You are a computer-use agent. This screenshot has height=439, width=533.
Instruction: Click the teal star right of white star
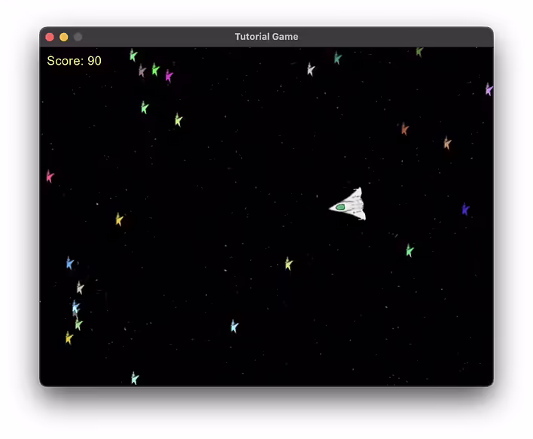(337, 58)
